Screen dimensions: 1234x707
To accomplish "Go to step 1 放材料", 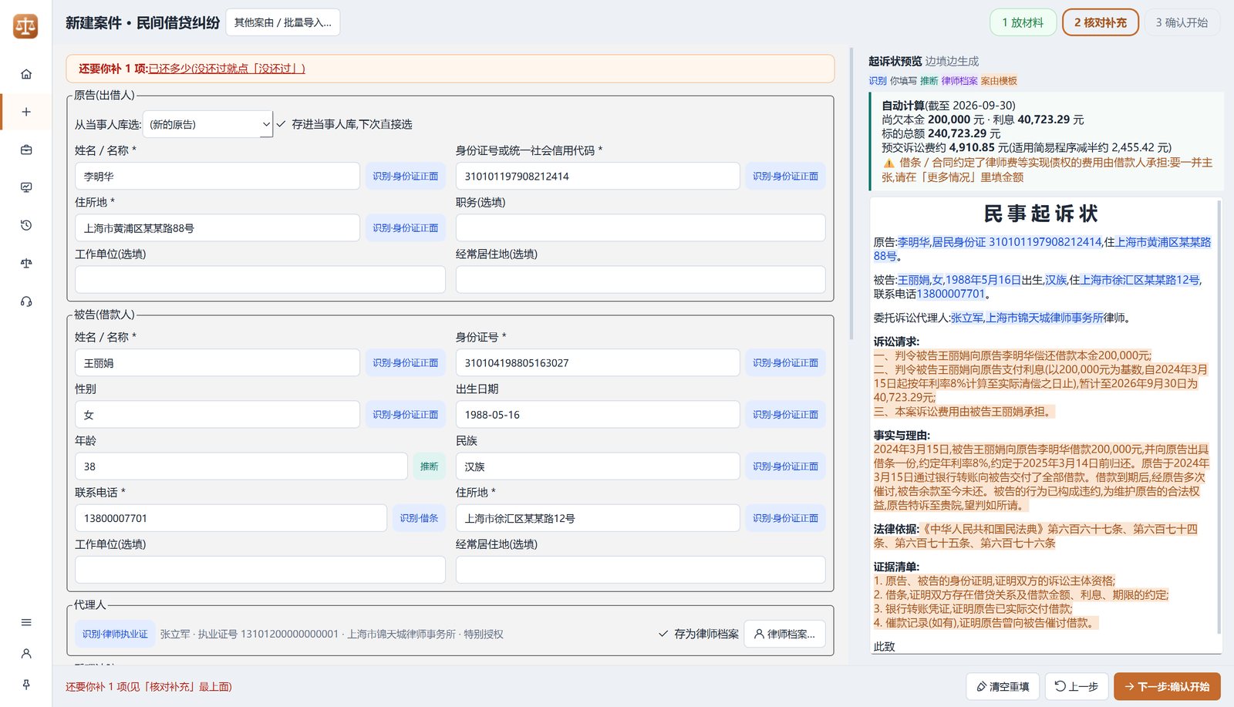I will tap(1023, 22).
